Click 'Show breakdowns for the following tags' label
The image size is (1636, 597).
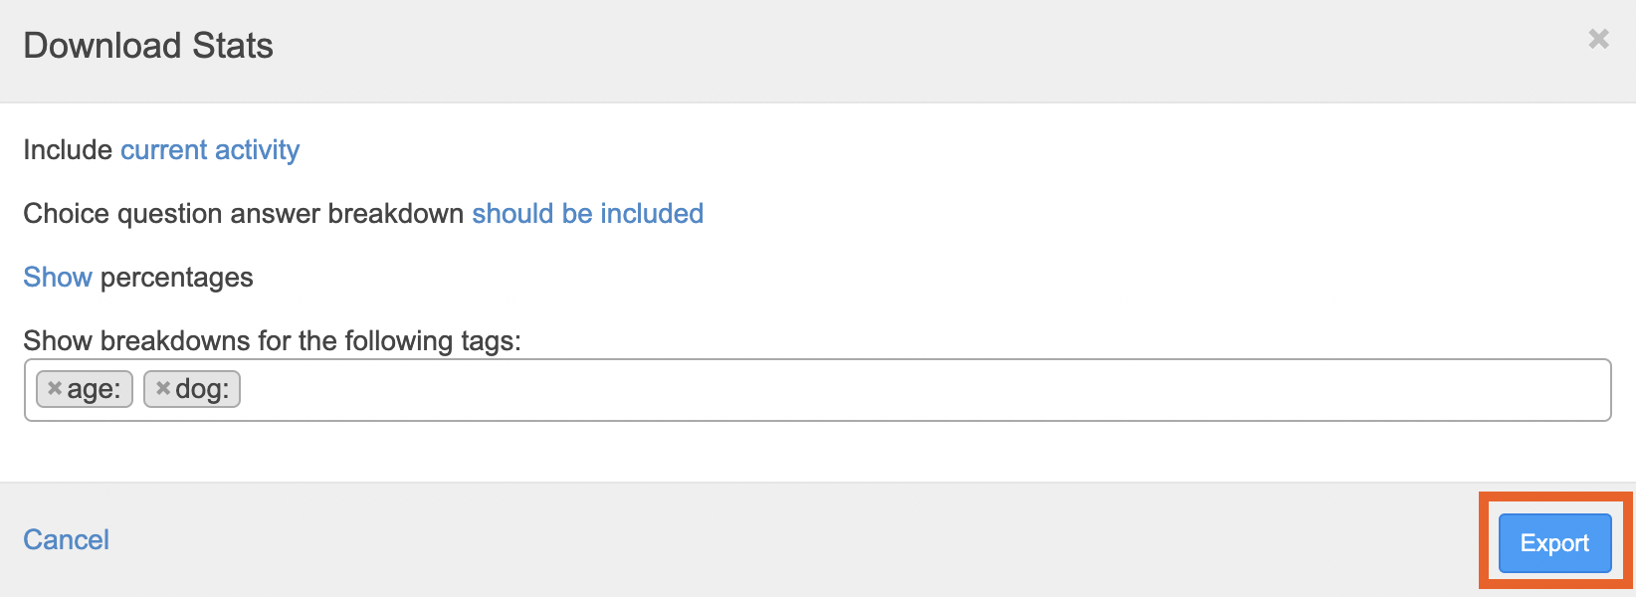pyautogui.click(x=272, y=341)
